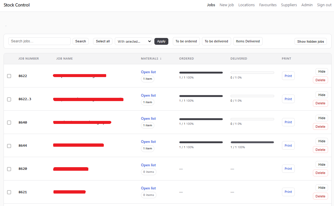The width and height of the screenshot is (334, 206).
Task: Open the Locations page from navigation
Action: tap(247, 5)
